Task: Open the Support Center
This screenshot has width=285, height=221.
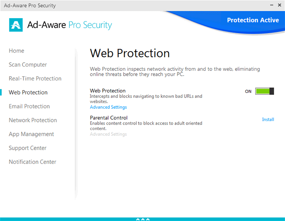Action: pos(27,148)
